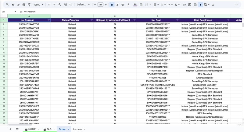The width and height of the screenshot is (244, 132).
Task: Open the zoom level 100% dropdown
Action: [38, 5]
